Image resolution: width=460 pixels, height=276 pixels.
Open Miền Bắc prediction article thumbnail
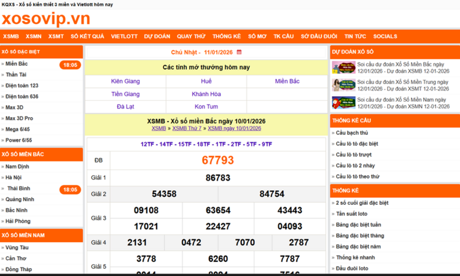[343, 67]
